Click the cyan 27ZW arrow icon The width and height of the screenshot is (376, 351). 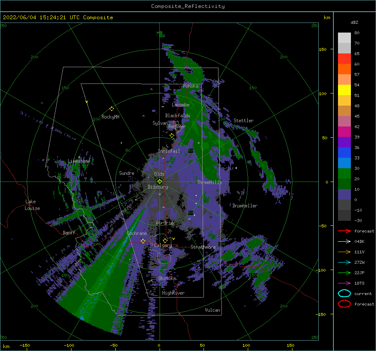(344, 263)
